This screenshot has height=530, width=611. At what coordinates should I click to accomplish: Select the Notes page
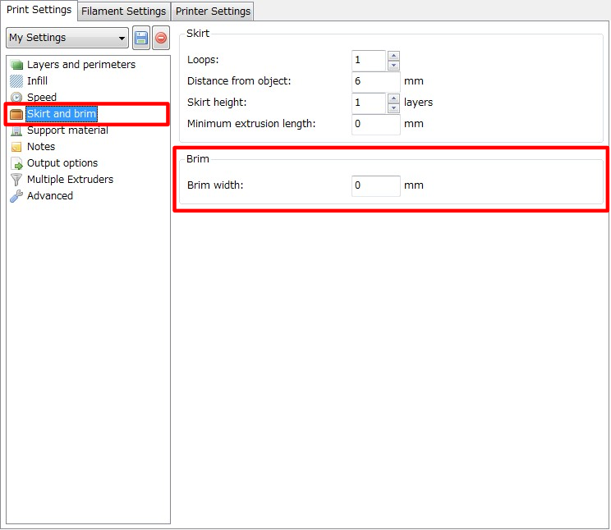pyautogui.click(x=41, y=147)
